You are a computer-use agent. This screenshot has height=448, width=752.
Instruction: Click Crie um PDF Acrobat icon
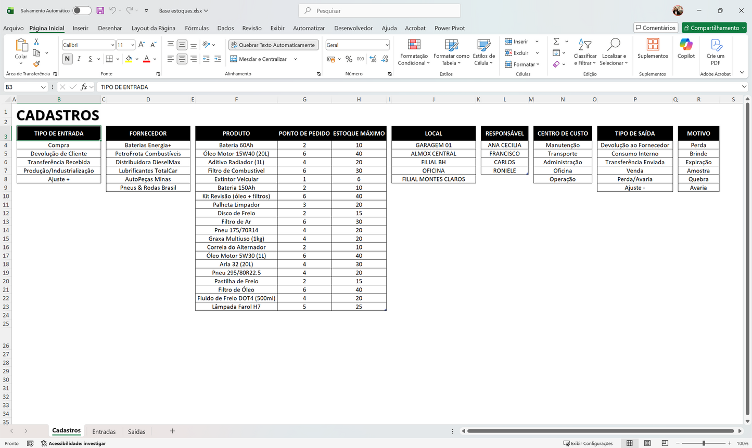[x=715, y=51]
